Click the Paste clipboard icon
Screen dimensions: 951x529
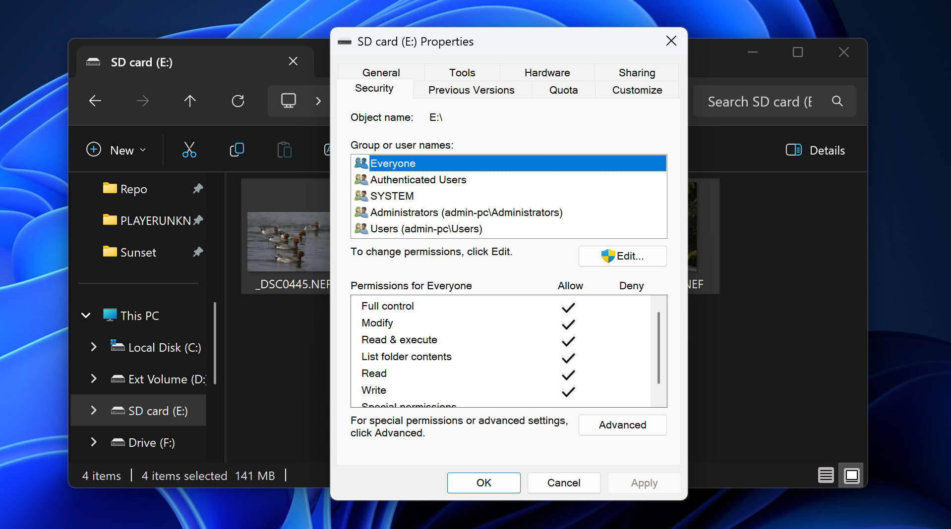284,150
